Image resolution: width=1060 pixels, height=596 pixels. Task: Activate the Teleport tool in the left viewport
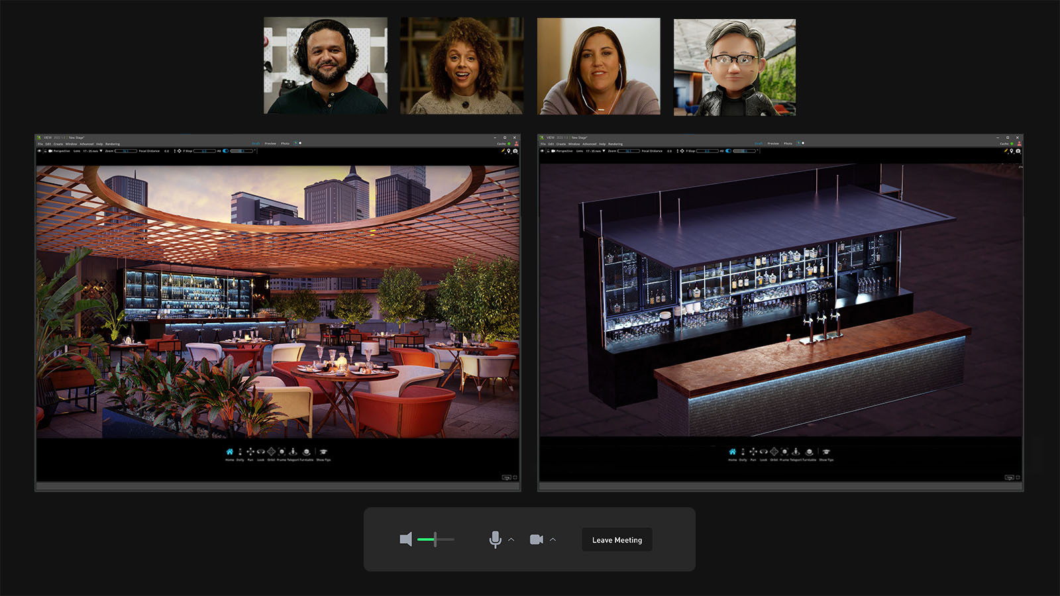[x=293, y=452]
